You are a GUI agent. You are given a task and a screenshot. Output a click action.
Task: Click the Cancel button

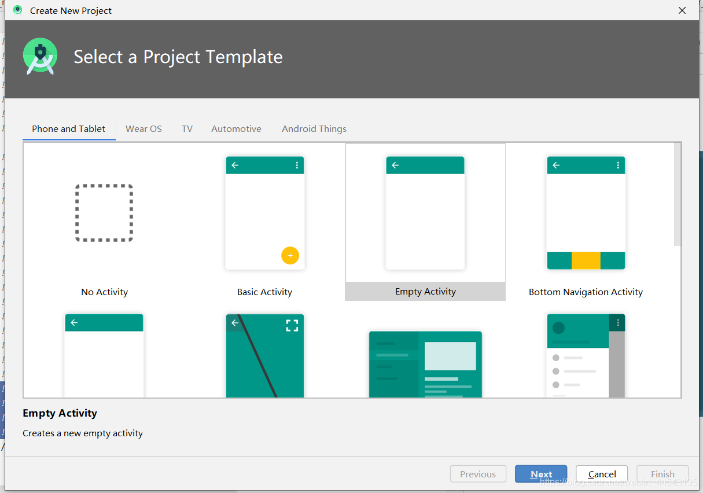point(602,474)
